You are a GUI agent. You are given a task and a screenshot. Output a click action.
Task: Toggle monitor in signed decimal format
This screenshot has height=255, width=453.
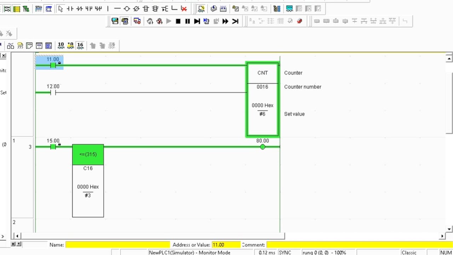click(x=70, y=46)
